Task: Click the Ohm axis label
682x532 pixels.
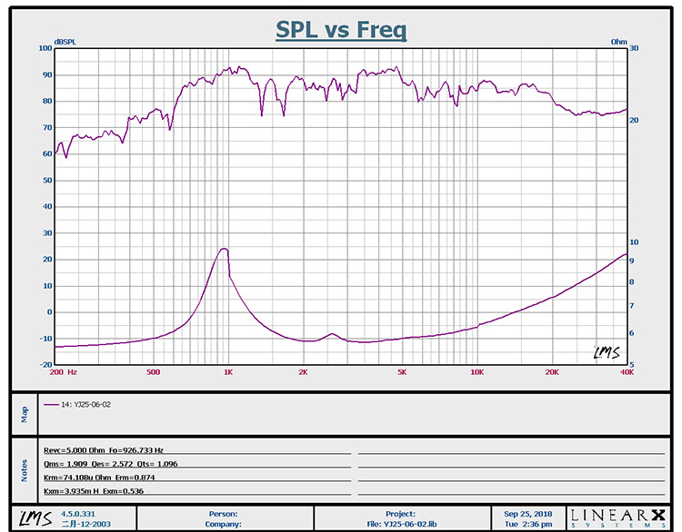Action: coord(619,42)
